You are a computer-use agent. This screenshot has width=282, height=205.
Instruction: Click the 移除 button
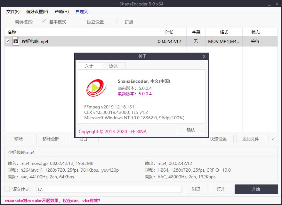19,139
